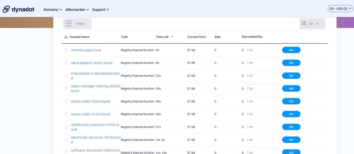354x154 pixels.
Task: Click the download icon beside Domain Name
Action: coord(66,37)
